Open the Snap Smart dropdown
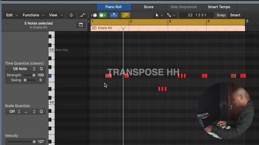The image size is (259, 145). pos(235,15)
